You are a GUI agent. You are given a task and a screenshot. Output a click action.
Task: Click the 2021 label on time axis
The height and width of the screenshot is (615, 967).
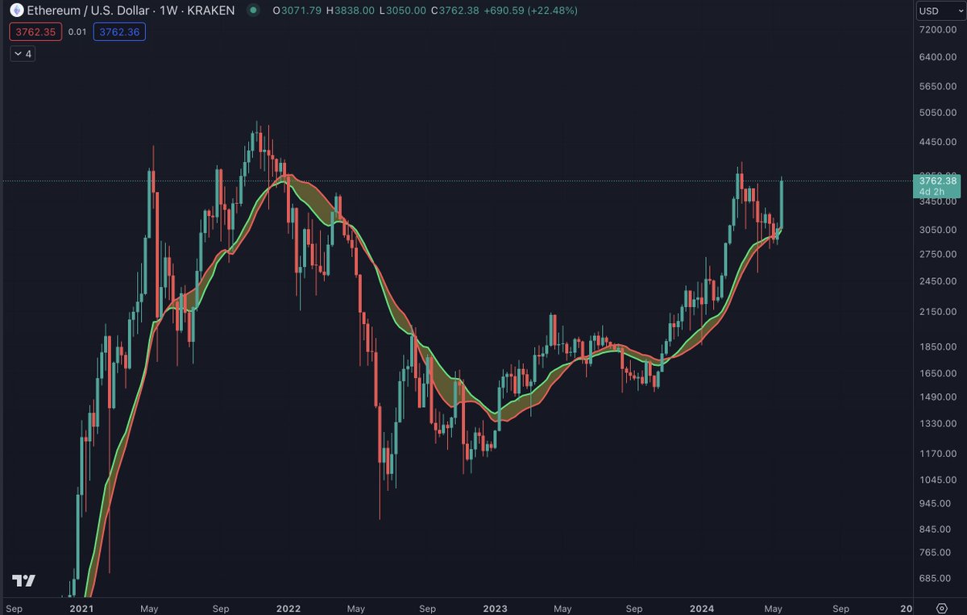click(x=81, y=608)
